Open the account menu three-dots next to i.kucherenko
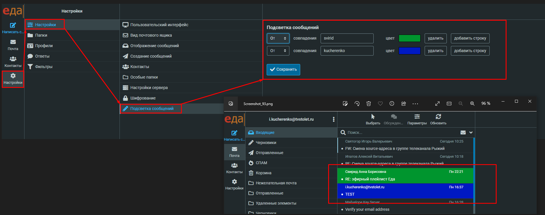The height and width of the screenshot is (215, 545). pyautogui.click(x=334, y=119)
